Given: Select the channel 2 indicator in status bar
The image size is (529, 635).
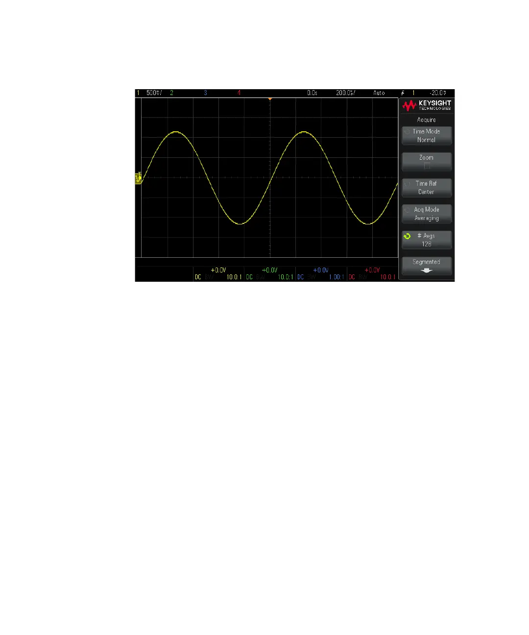Looking at the screenshot, I should (171, 93).
